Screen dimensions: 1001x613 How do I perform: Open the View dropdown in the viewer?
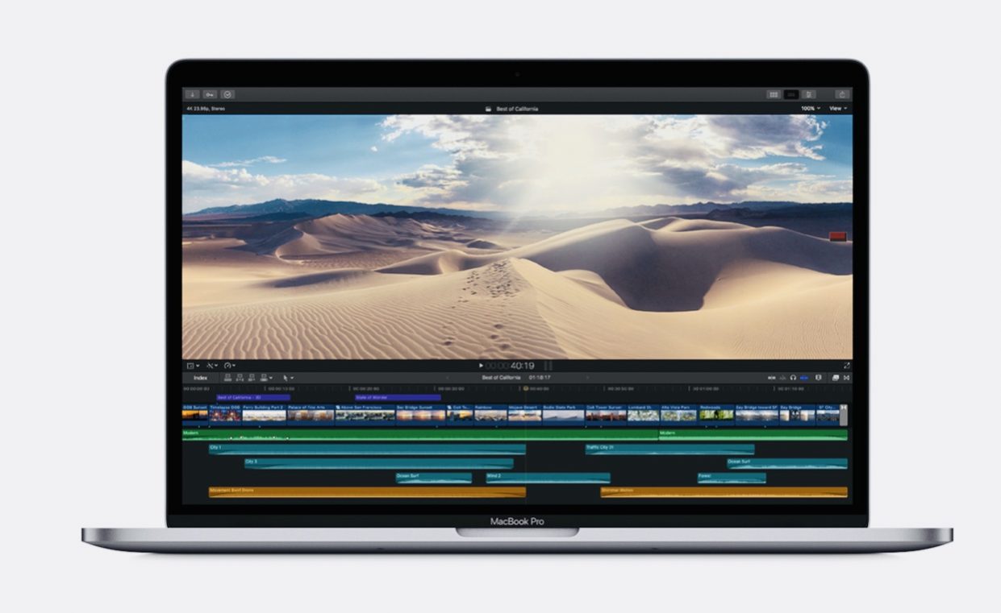point(836,108)
